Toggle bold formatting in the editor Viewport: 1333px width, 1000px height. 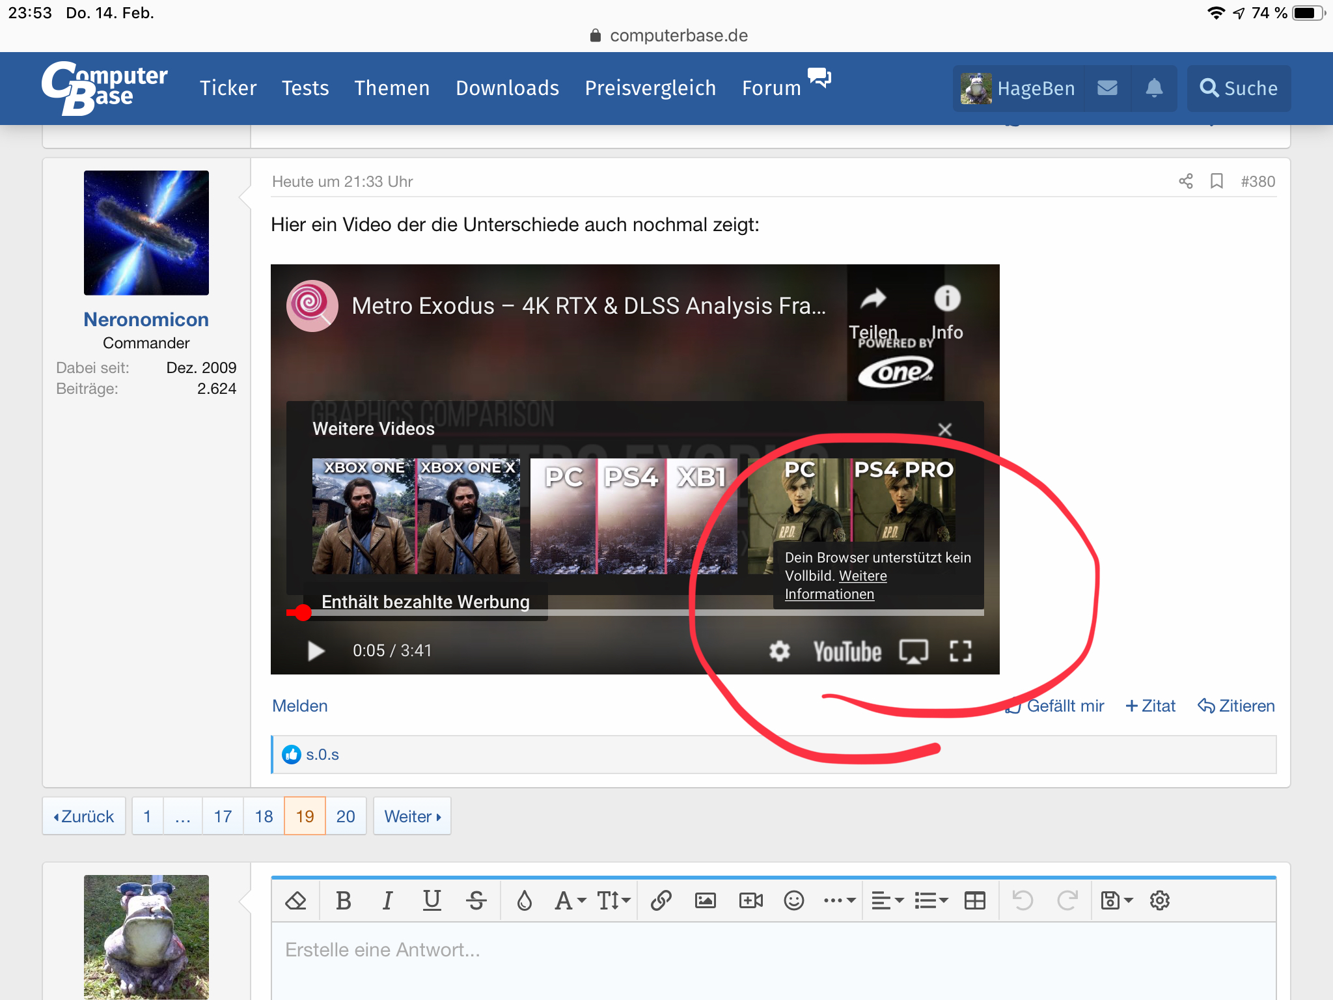(344, 900)
